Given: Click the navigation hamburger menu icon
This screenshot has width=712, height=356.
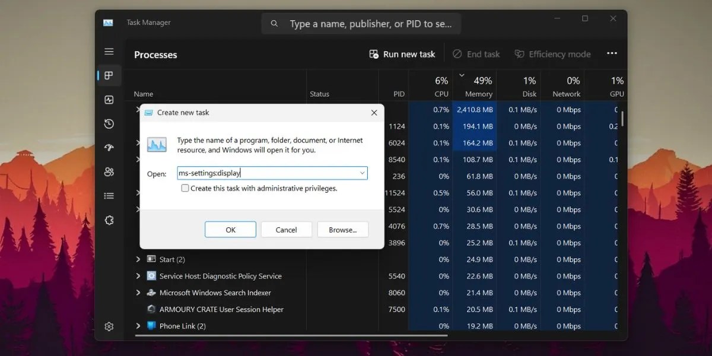Looking at the screenshot, I should pyautogui.click(x=109, y=52).
